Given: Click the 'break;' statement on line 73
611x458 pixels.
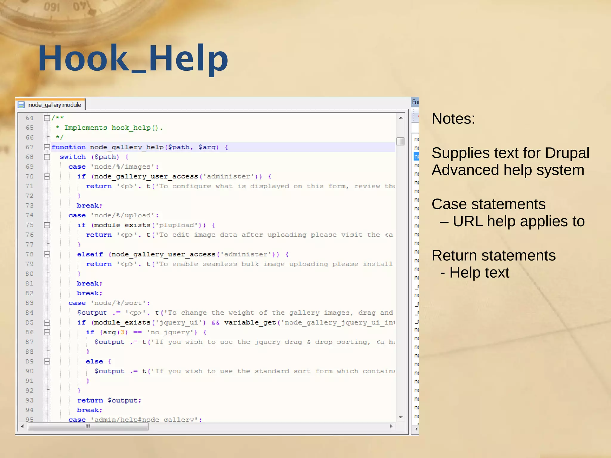Looking at the screenshot, I should [x=90, y=206].
